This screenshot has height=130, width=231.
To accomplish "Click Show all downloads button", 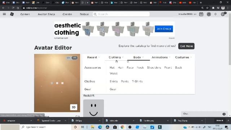I will tap(219, 121).
